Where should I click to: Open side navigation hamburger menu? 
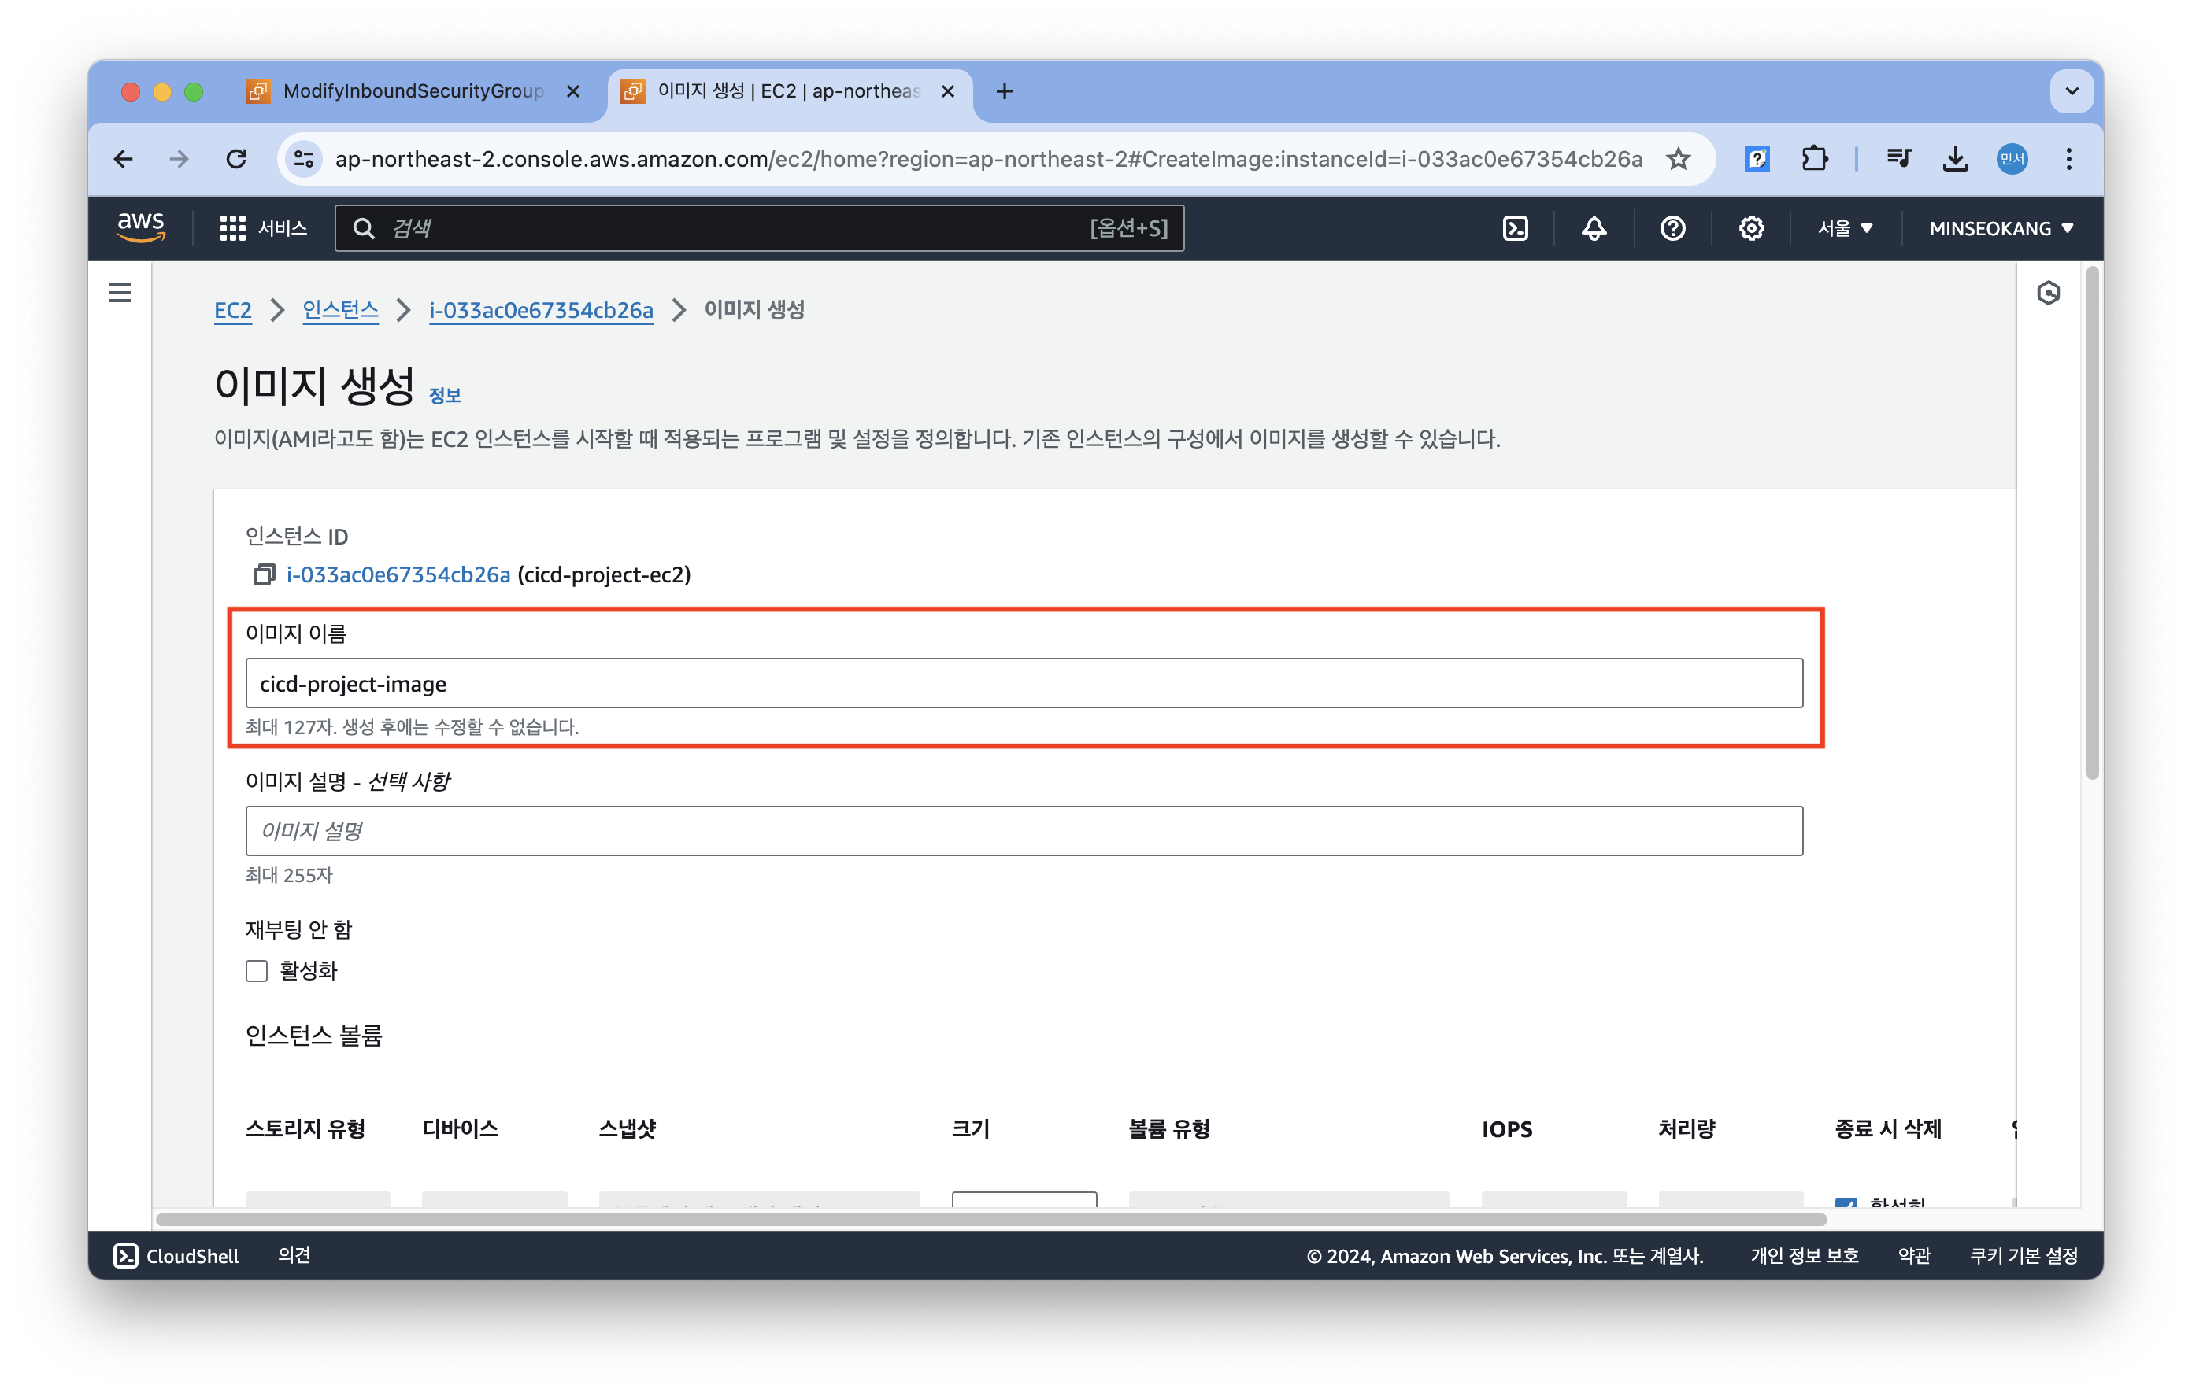pyautogui.click(x=119, y=293)
